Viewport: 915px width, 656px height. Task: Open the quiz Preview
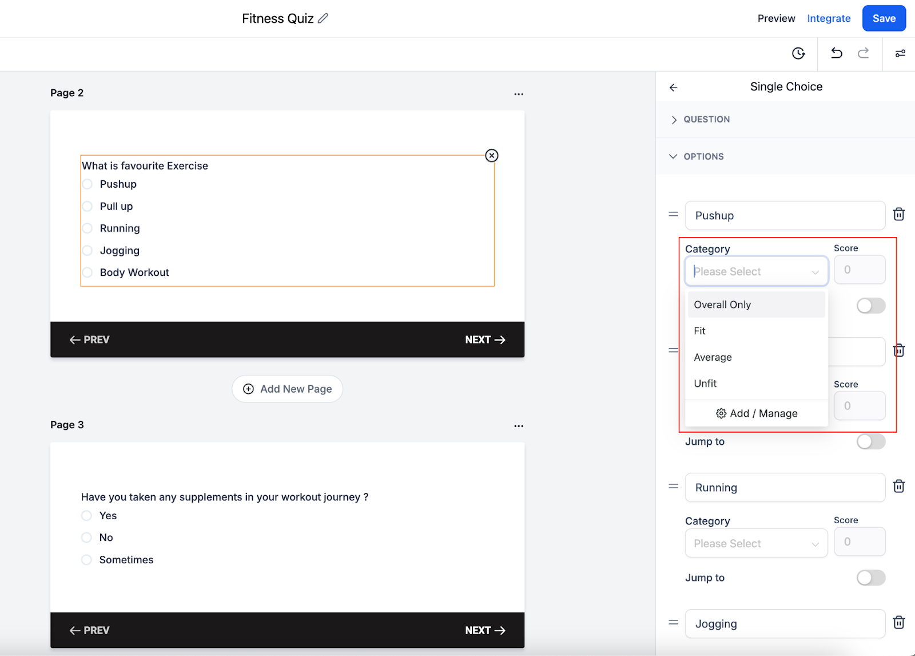pyautogui.click(x=776, y=18)
